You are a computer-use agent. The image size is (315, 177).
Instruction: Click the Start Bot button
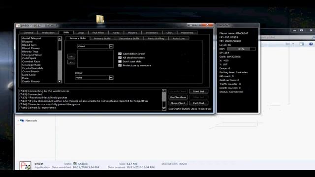click(198, 91)
